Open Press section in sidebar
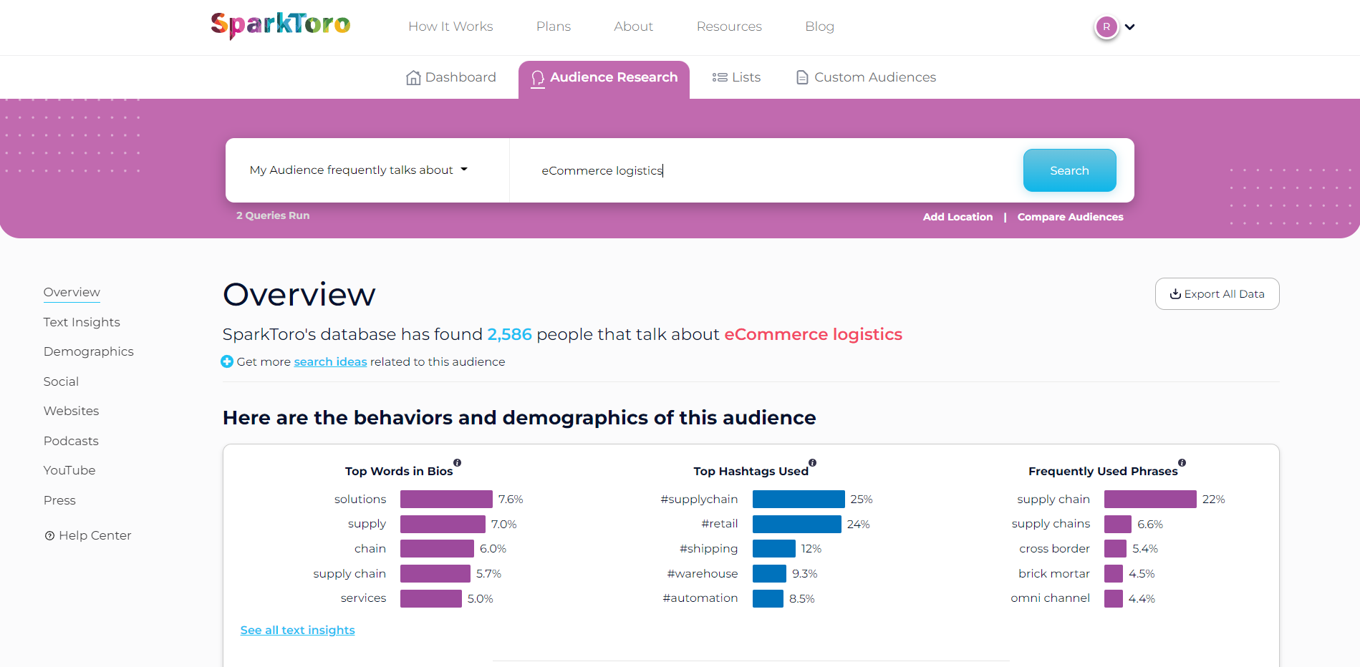 pyautogui.click(x=59, y=500)
